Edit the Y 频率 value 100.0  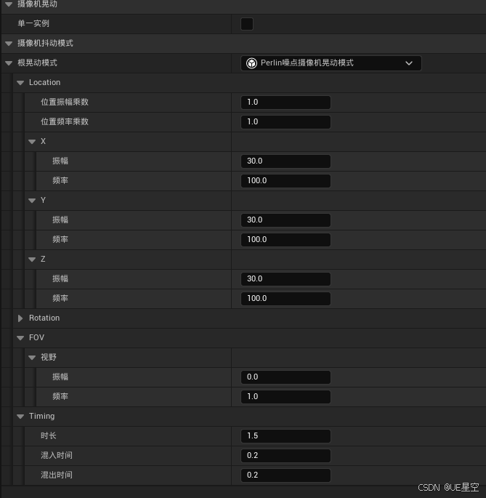point(285,239)
